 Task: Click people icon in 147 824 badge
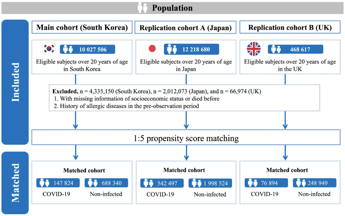(x=44, y=183)
